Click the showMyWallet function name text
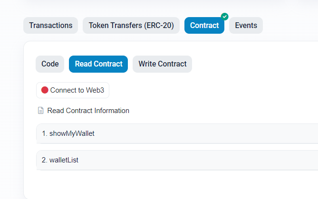 (x=72, y=133)
